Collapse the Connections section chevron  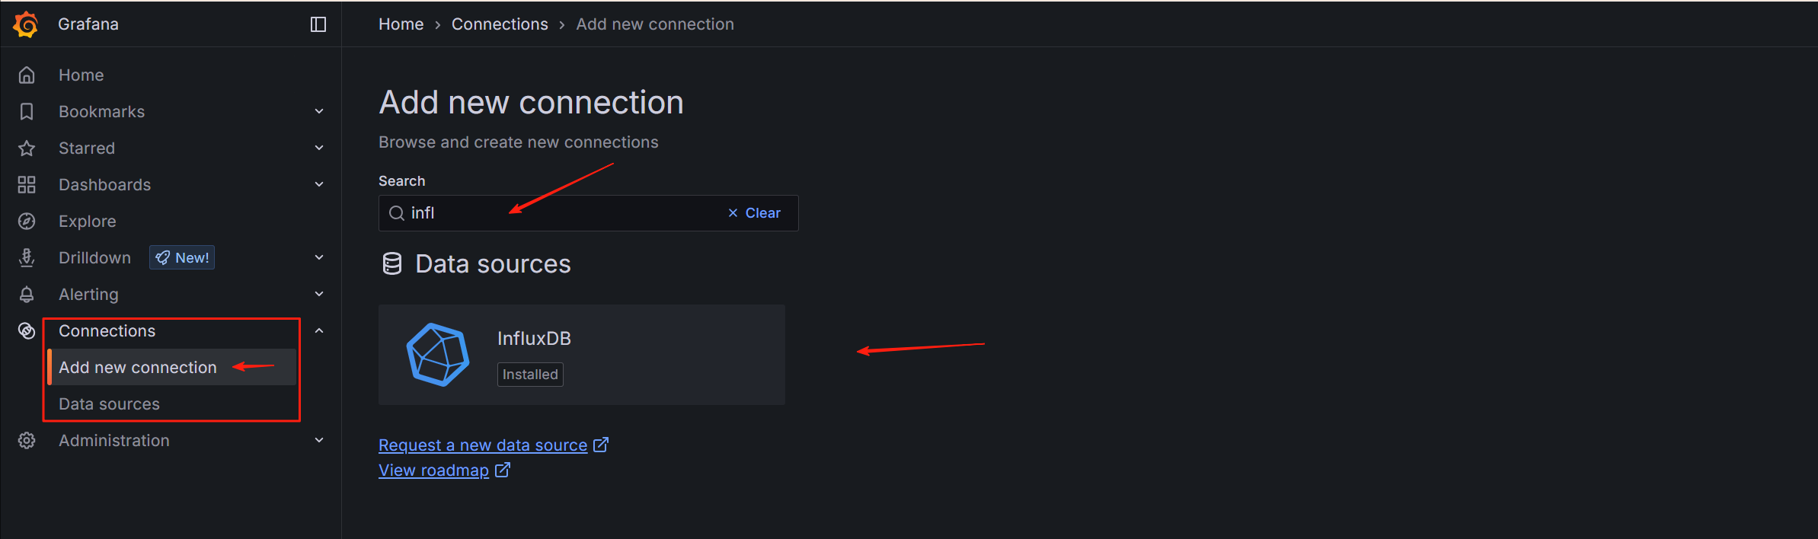point(319,330)
